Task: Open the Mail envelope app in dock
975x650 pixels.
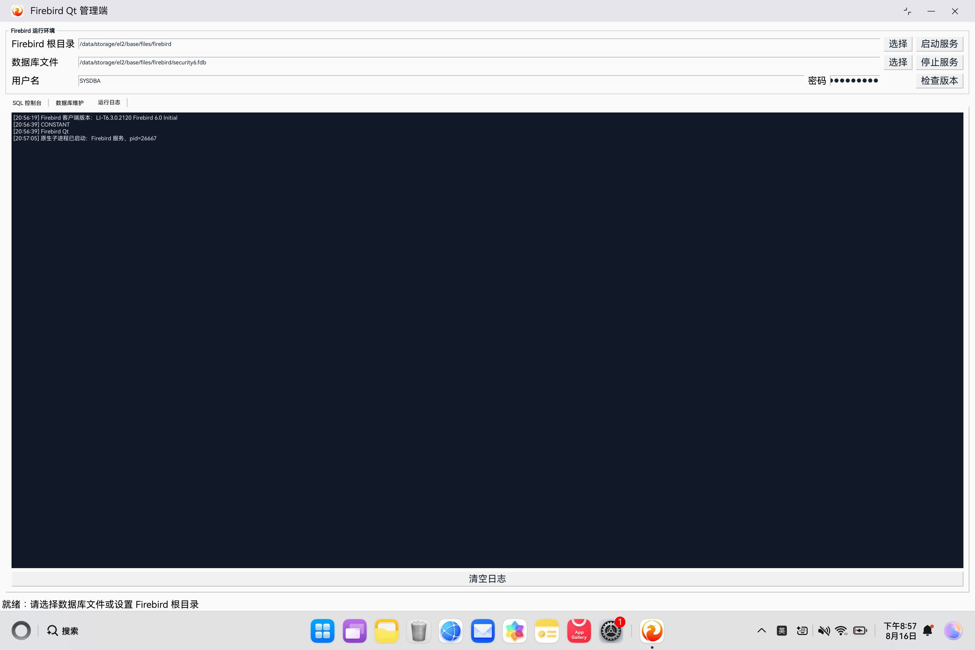Action: click(482, 631)
